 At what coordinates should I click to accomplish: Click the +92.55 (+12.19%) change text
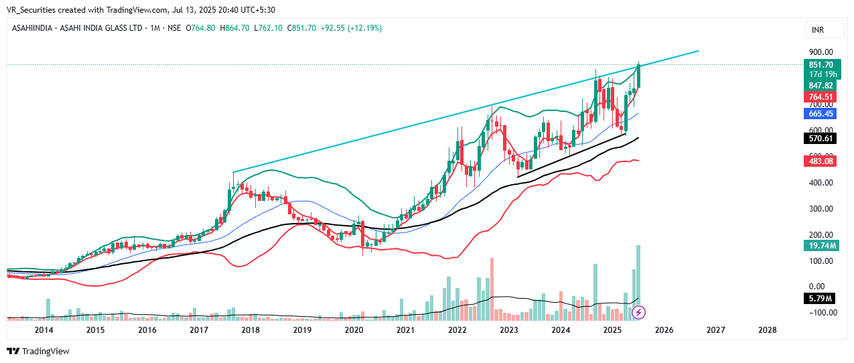click(x=353, y=28)
